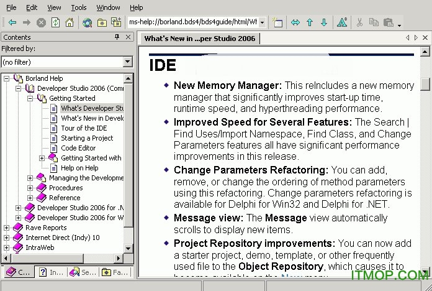Open the View menu
Screen dimensions: 432x291
click(54, 7)
